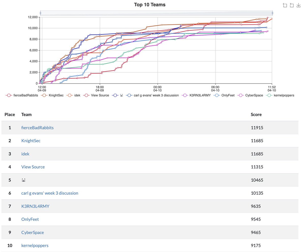This screenshot has height=252, width=305.
Task: Click the Team column header
Action: [x=26, y=114]
